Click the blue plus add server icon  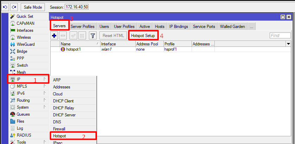click(54, 36)
